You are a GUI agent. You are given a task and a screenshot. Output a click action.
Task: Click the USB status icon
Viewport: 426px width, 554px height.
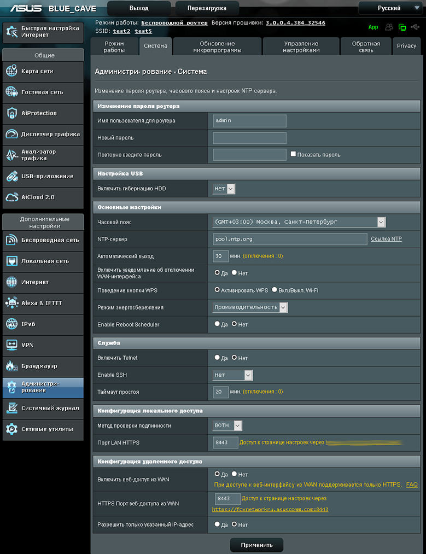tap(415, 27)
